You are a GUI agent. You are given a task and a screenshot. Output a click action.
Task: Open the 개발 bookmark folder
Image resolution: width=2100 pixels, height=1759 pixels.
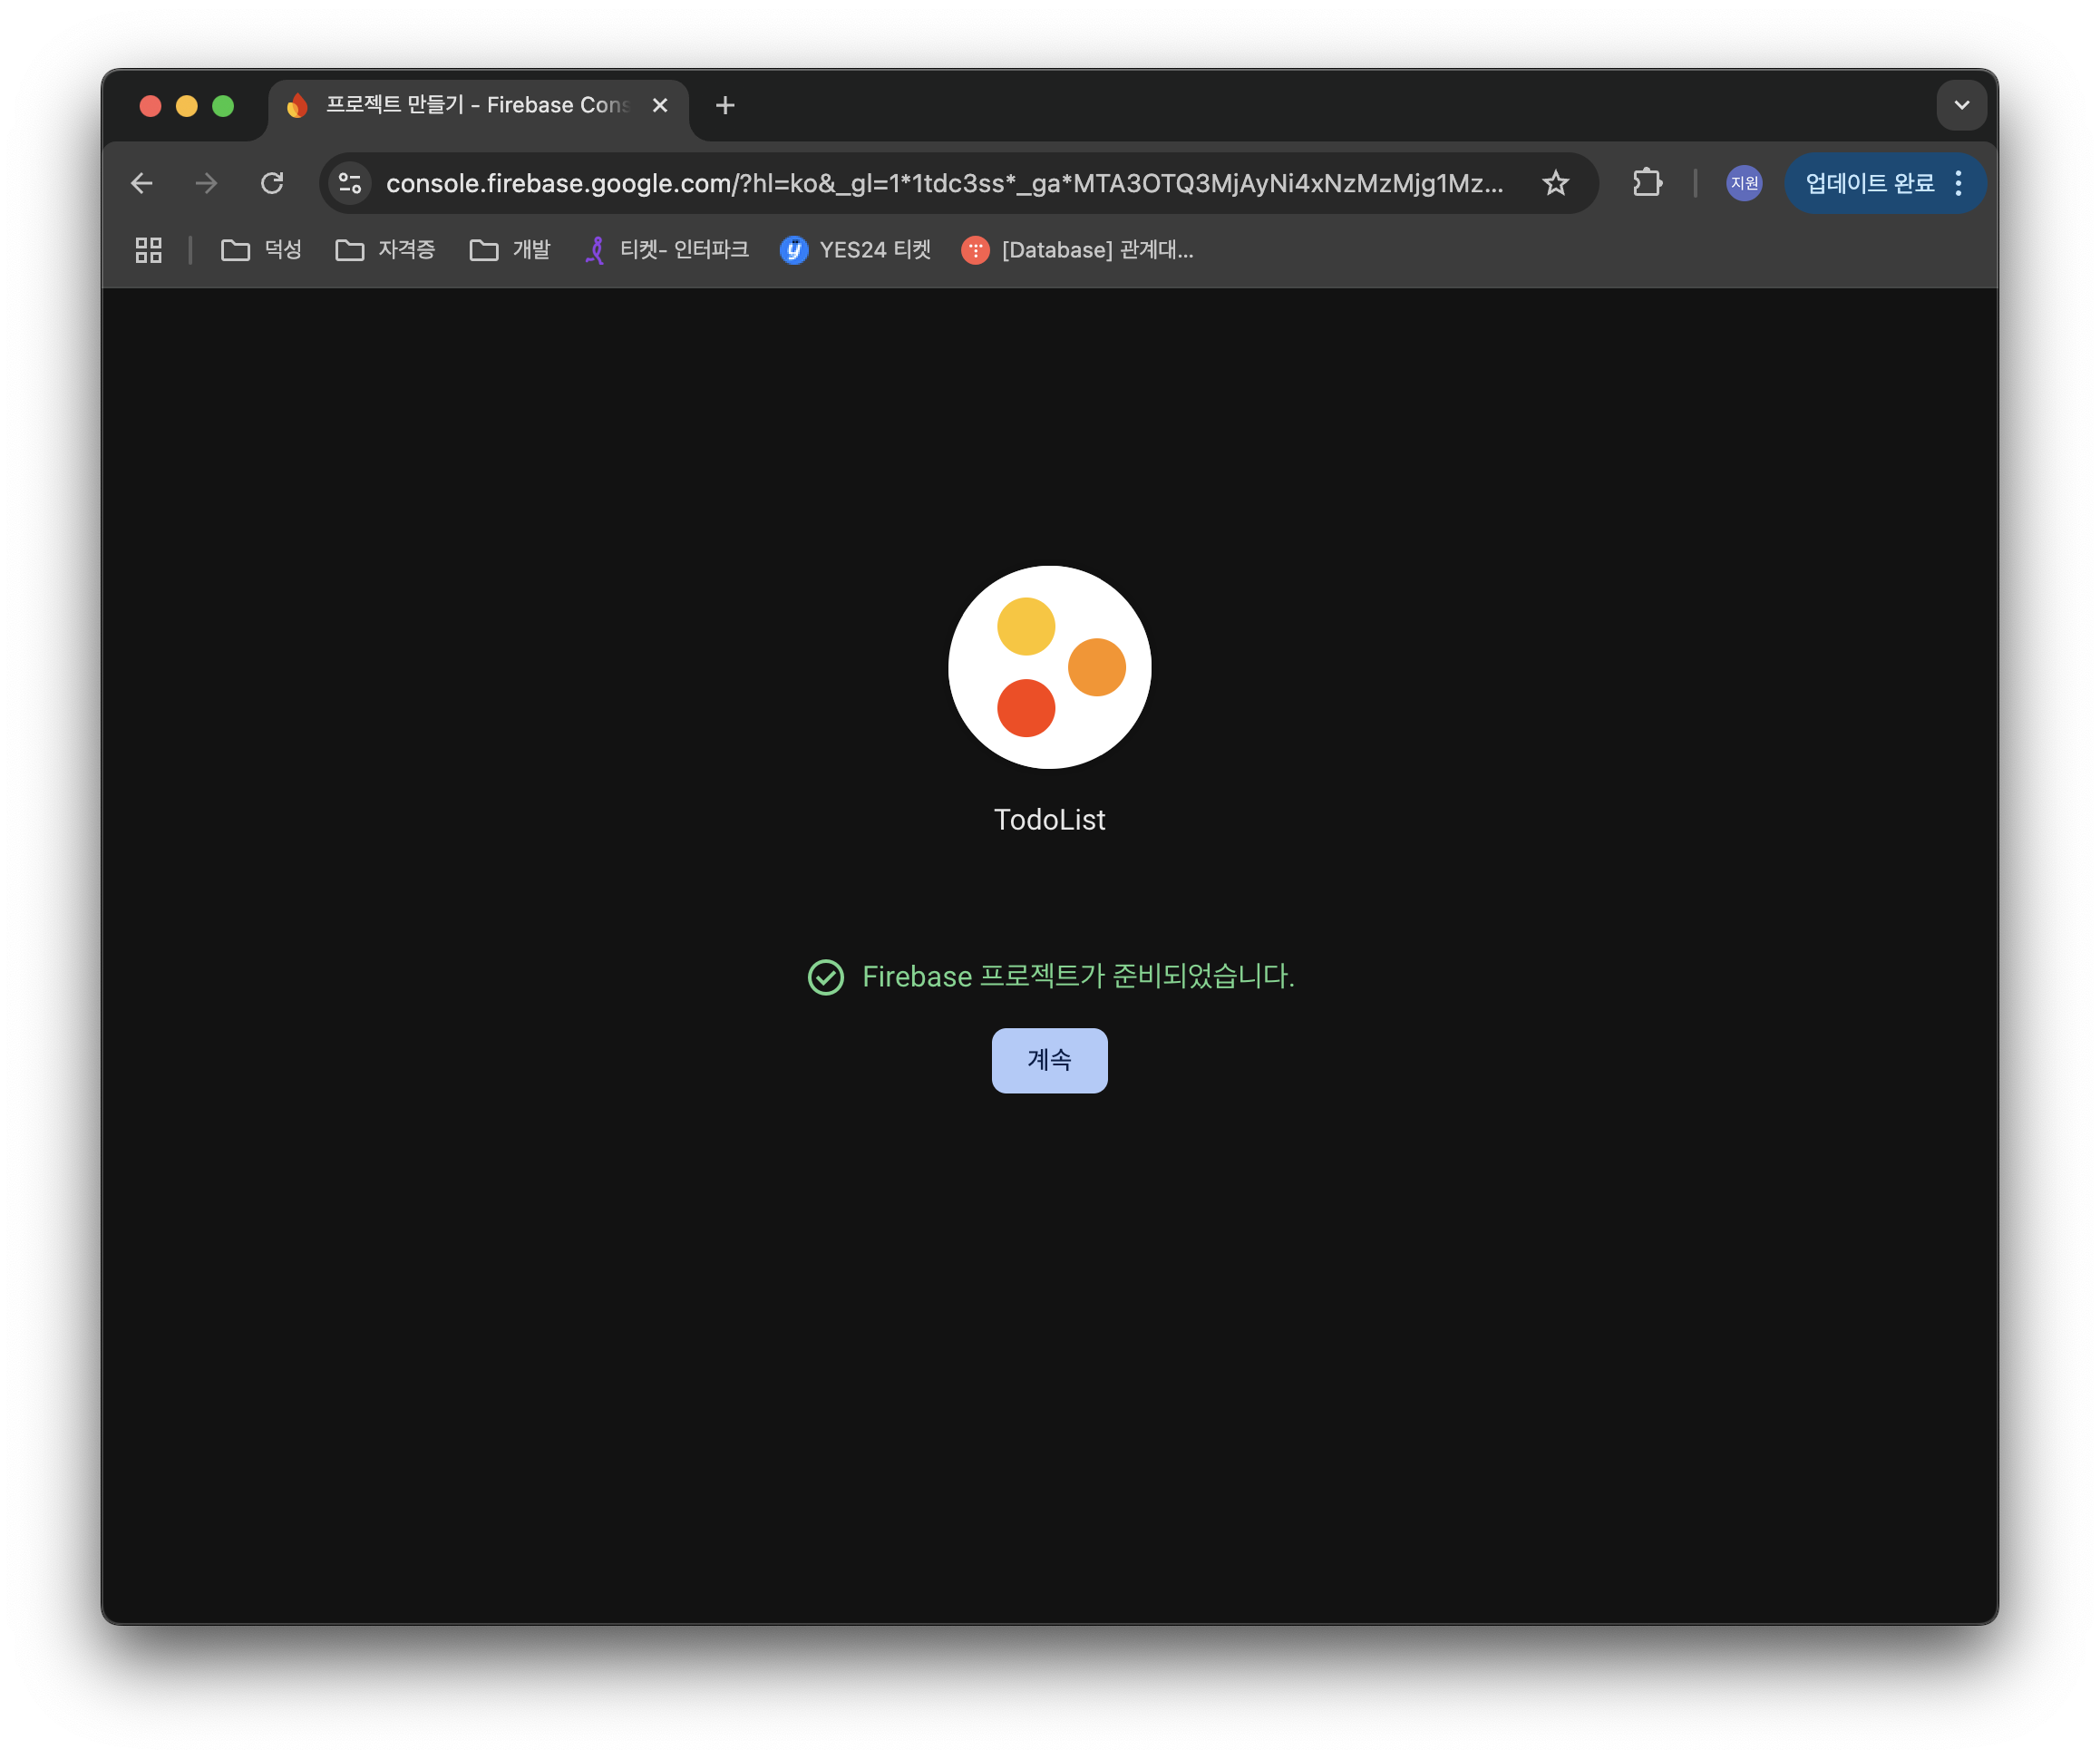pos(510,250)
